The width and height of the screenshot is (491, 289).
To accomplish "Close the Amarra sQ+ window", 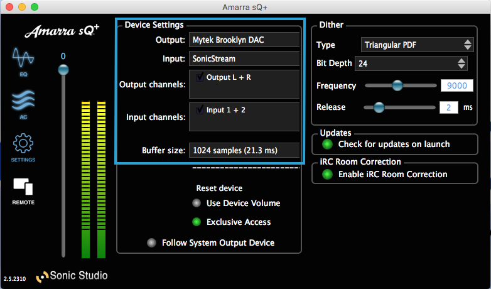I will tap(9, 7).
